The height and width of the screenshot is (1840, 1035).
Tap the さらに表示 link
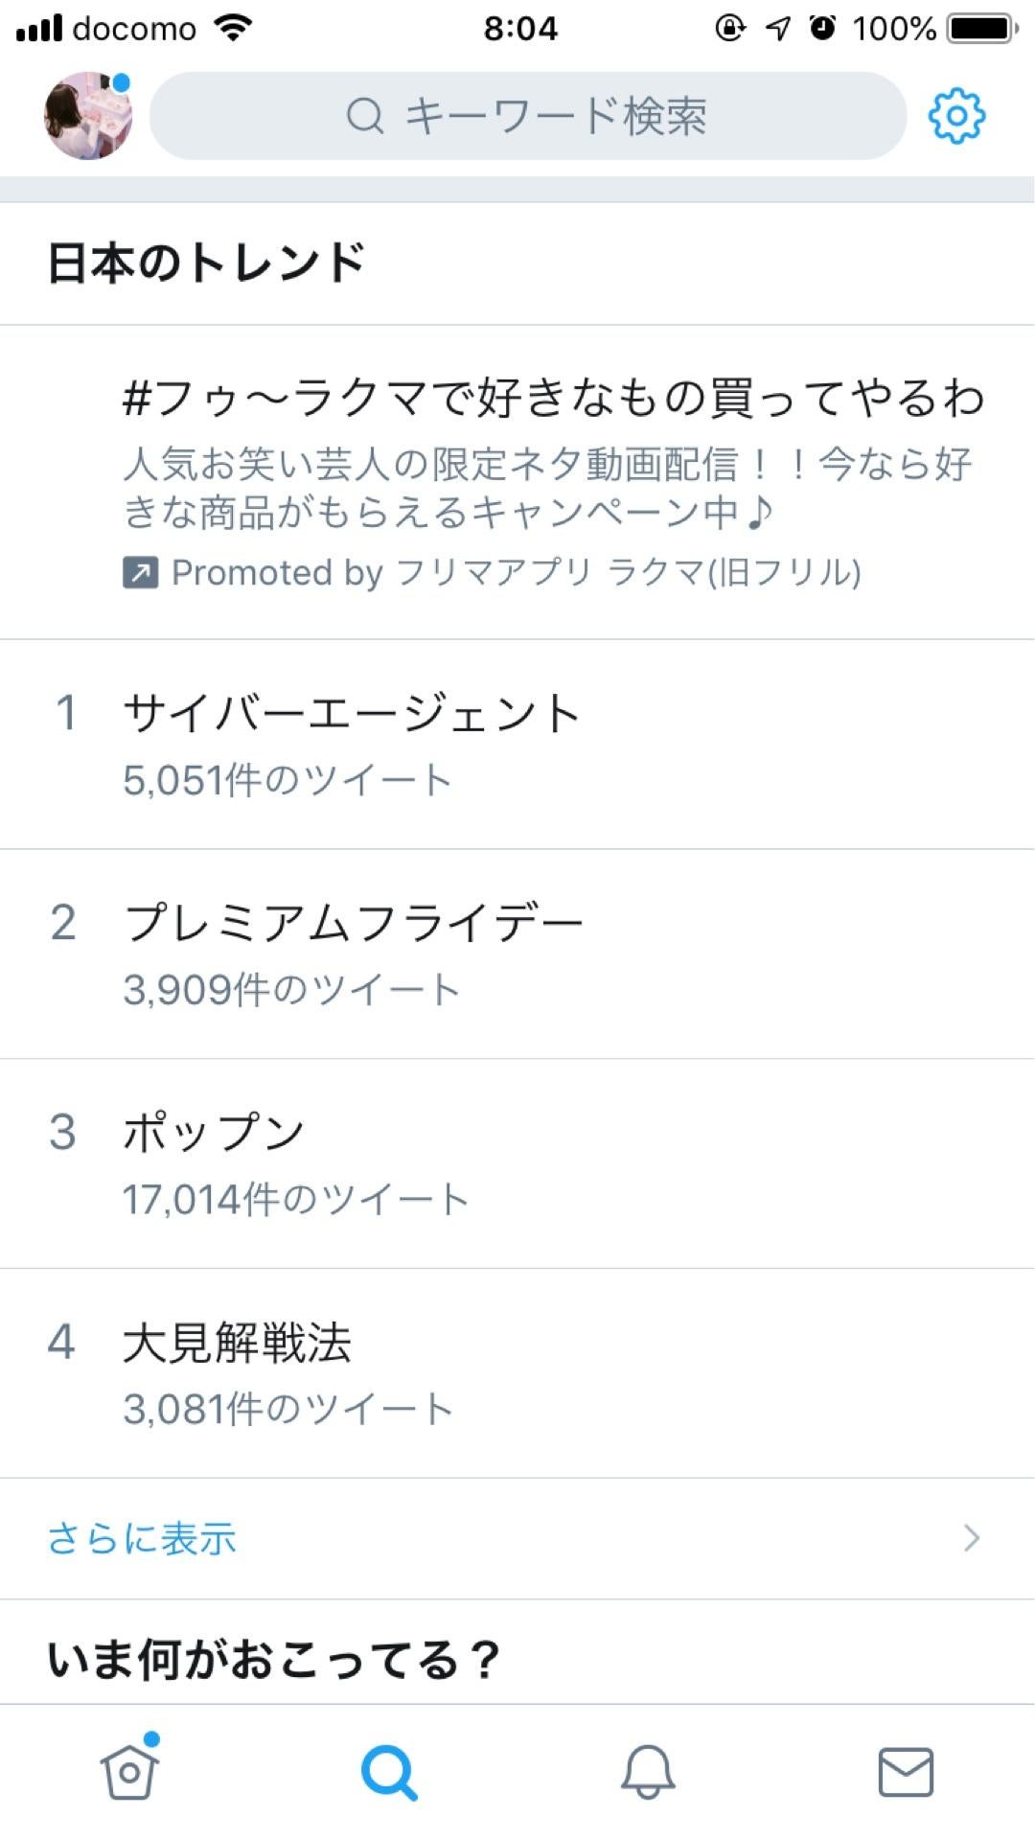point(142,1539)
